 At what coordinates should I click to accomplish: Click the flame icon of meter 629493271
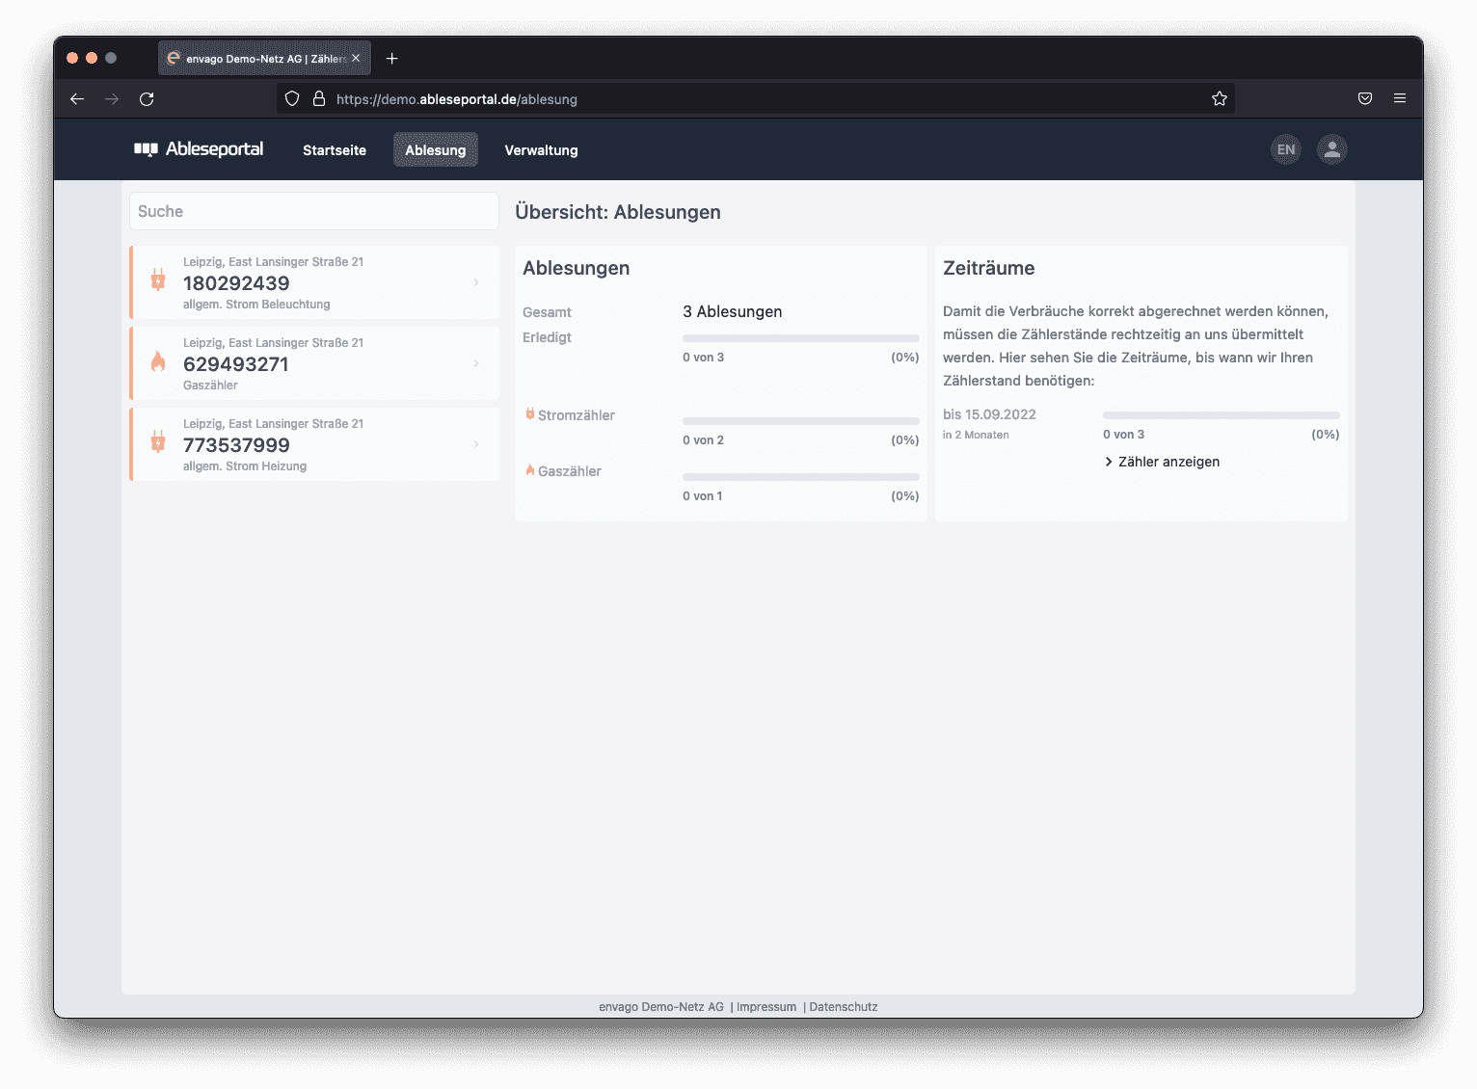click(158, 362)
